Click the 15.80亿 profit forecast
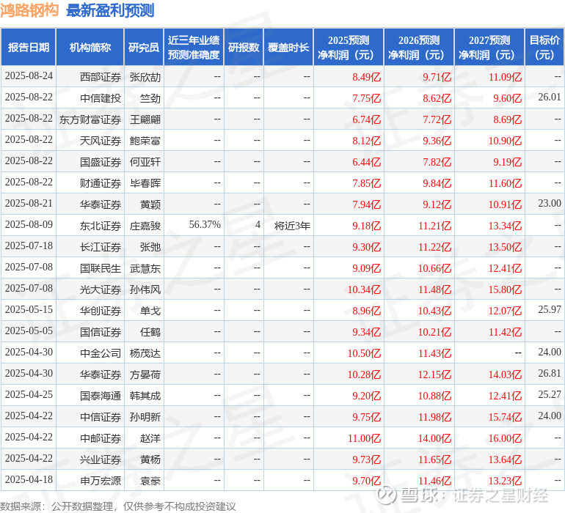Screen dimensions: 565x513 (505, 289)
